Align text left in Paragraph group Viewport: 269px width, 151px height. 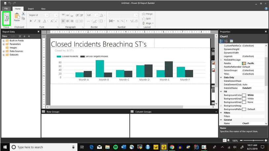[63, 21]
